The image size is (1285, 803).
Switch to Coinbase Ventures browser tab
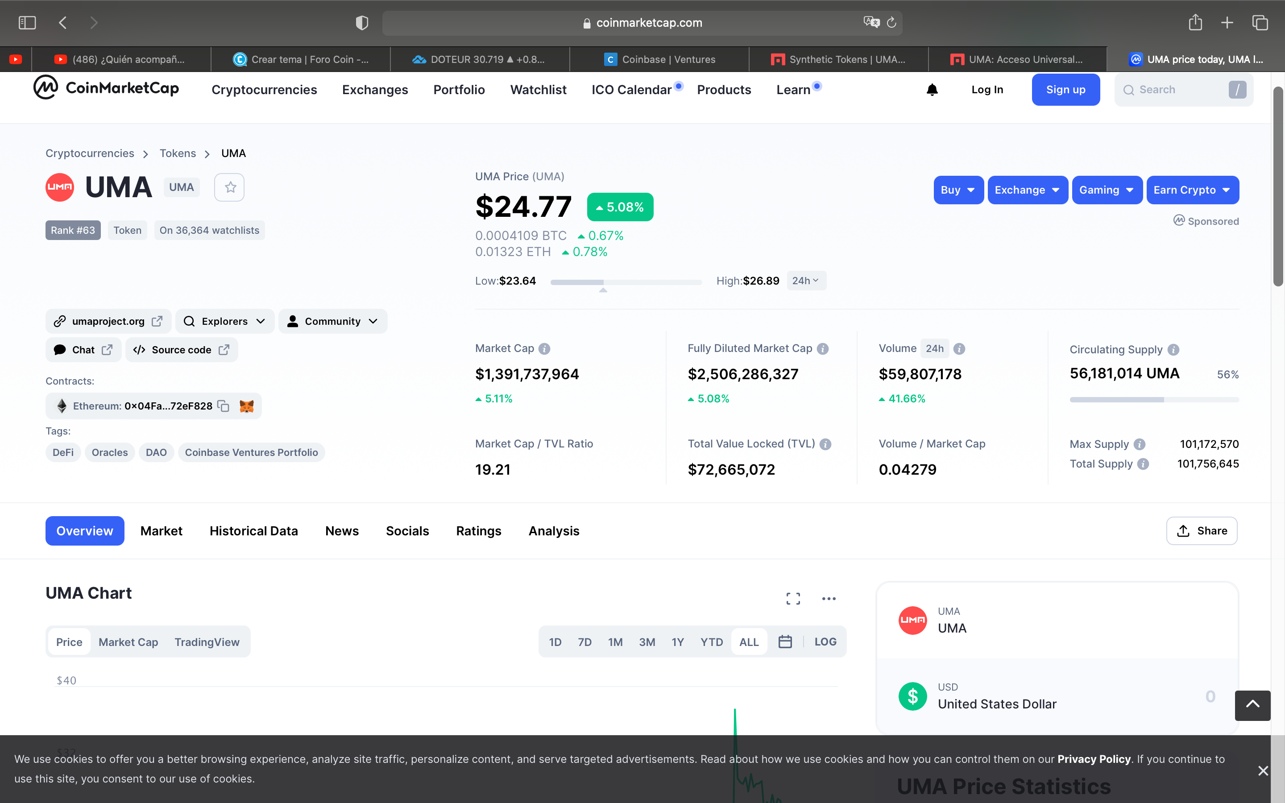pos(659,59)
